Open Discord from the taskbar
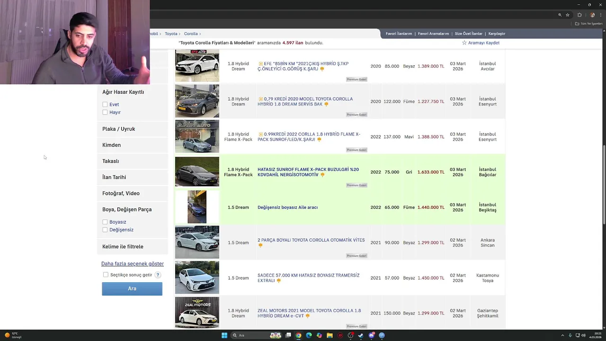 coord(371,335)
